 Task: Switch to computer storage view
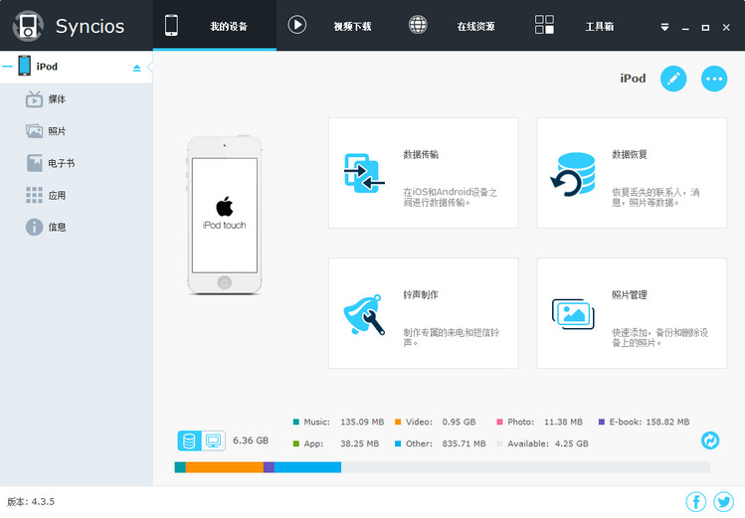[x=213, y=441]
